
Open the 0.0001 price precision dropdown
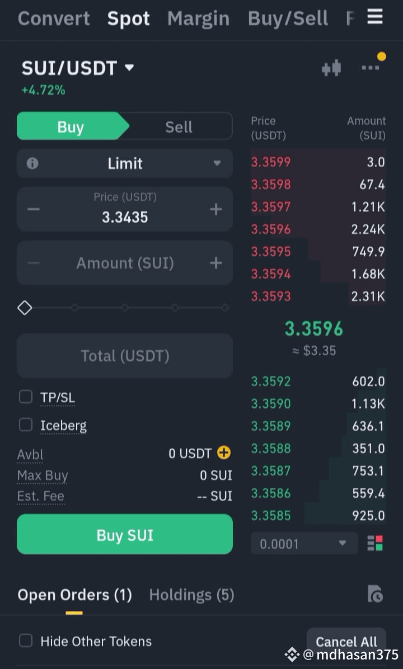304,543
